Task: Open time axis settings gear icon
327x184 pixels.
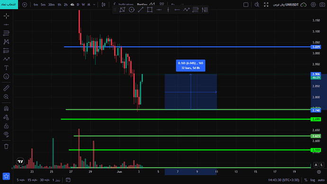Action: [x=319, y=172]
